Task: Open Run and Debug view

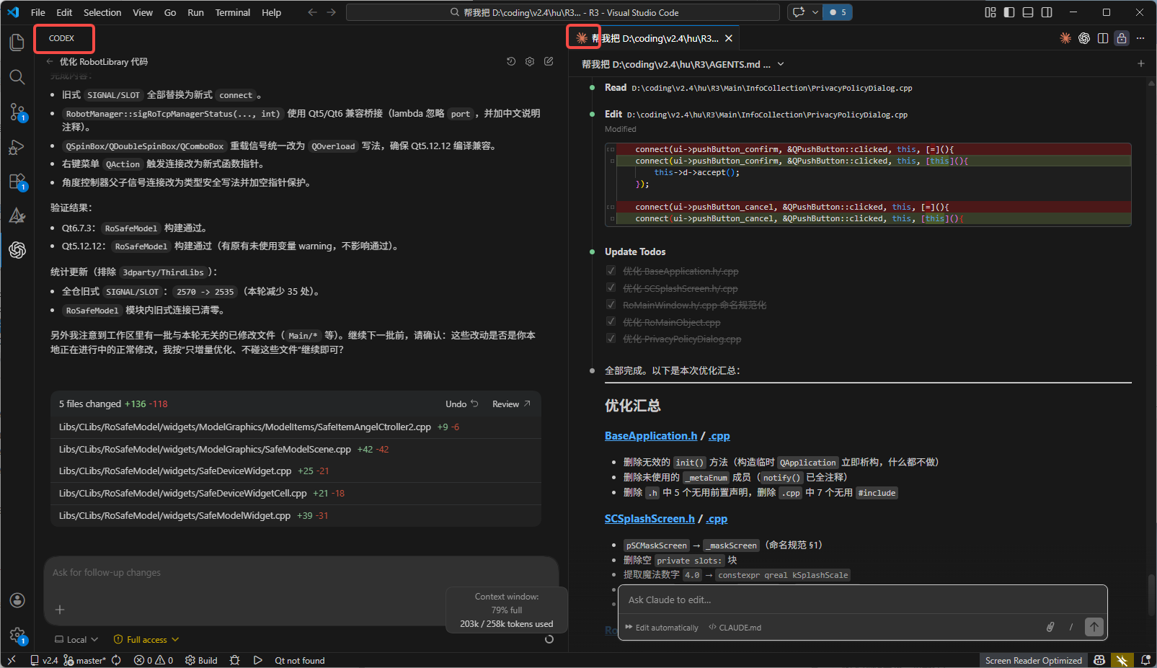Action: pyautogui.click(x=17, y=146)
